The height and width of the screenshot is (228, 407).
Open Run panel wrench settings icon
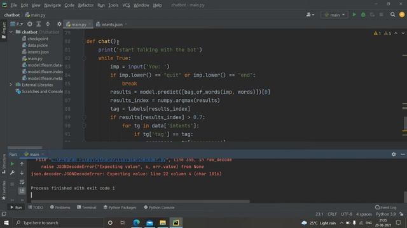pos(12,173)
